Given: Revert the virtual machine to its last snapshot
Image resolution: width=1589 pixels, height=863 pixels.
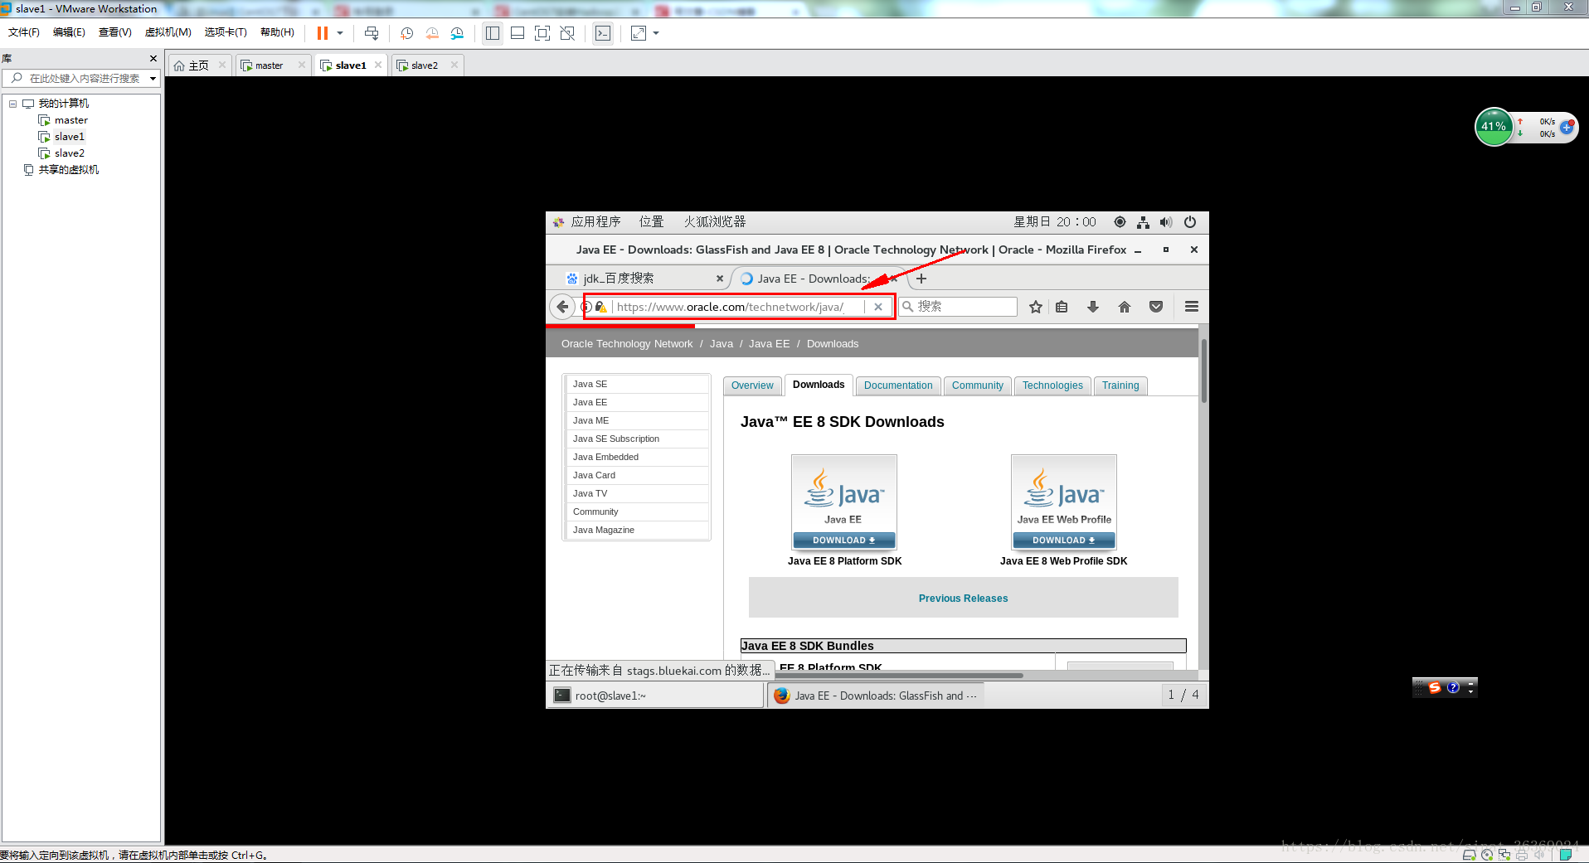Looking at the screenshot, I should 432,33.
